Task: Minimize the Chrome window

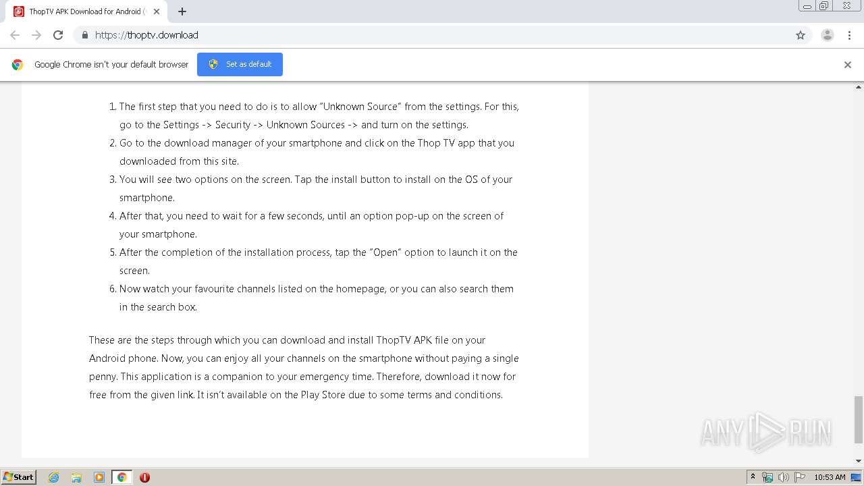Action: tap(807, 6)
